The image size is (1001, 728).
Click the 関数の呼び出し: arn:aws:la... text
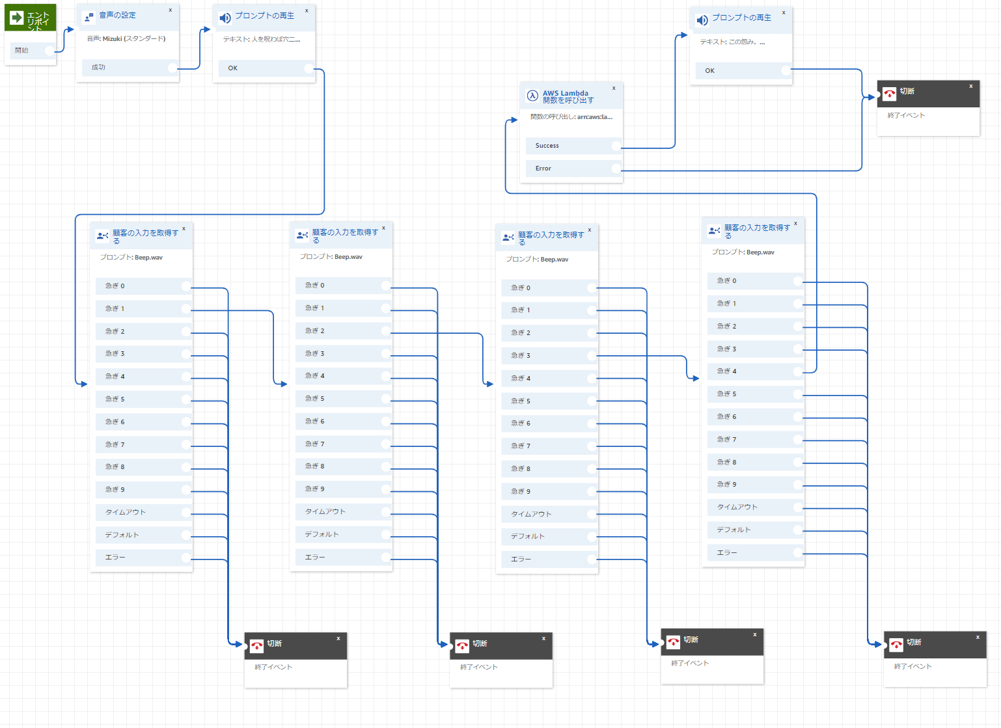tap(571, 117)
